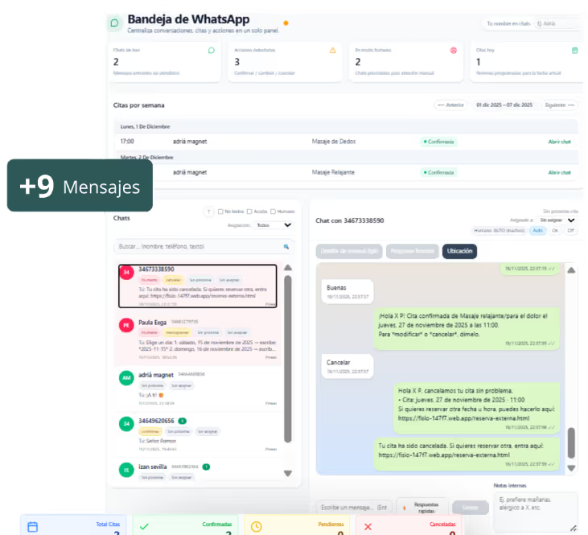Screen dimensions: 588x535
Task: Click the chat bubble icon on Chats sin leer card
Action: click(212, 50)
